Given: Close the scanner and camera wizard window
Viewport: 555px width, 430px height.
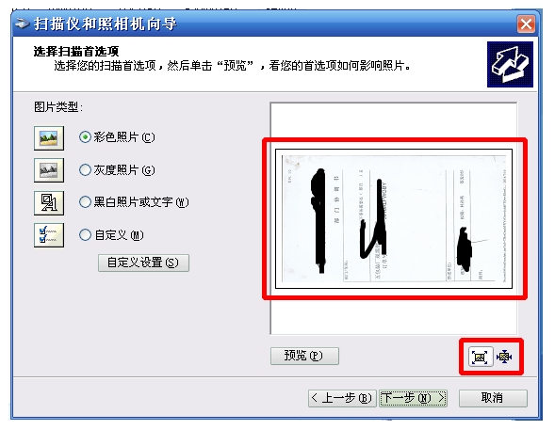Looking at the screenshot, I should click(526, 24).
